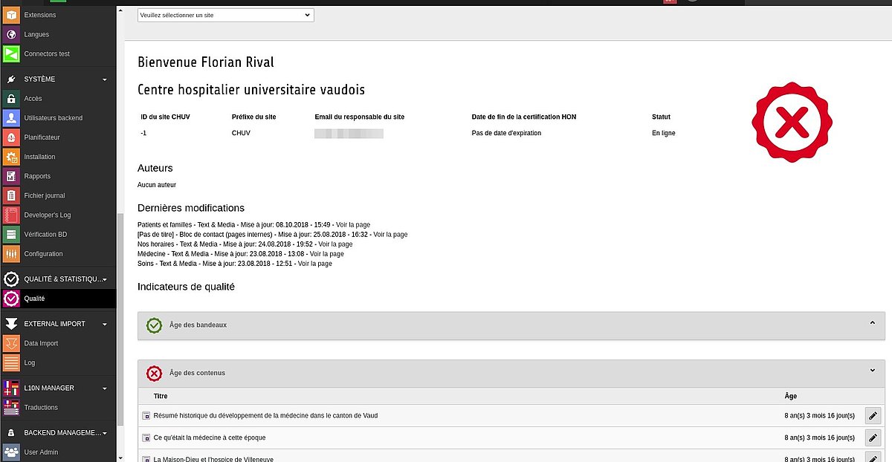Open the Extensions module icon
The height and width of the screenshot is (462, 892).
[10, 15]
